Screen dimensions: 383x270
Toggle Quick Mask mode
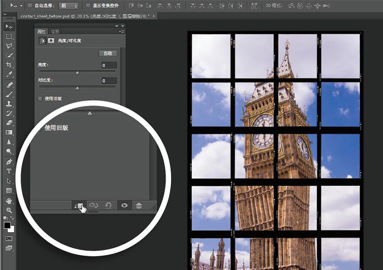(9, 238)
